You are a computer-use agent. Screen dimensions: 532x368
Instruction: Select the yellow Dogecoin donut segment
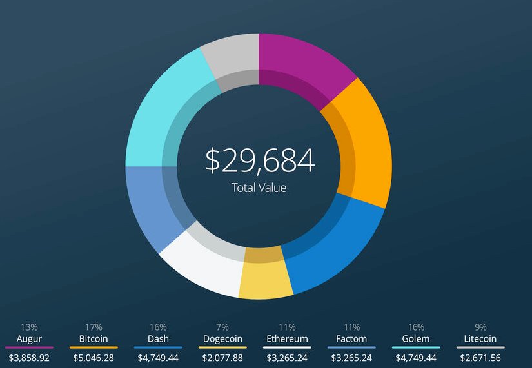[x=265, y=275]
